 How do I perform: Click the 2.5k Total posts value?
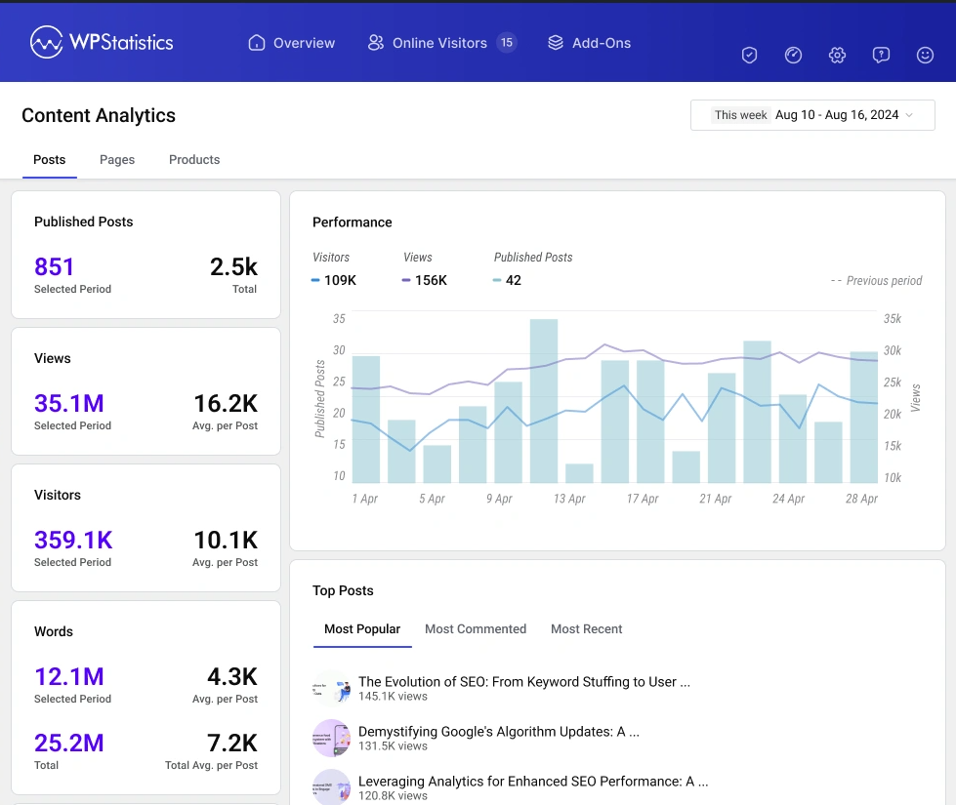tap(233, 267)
